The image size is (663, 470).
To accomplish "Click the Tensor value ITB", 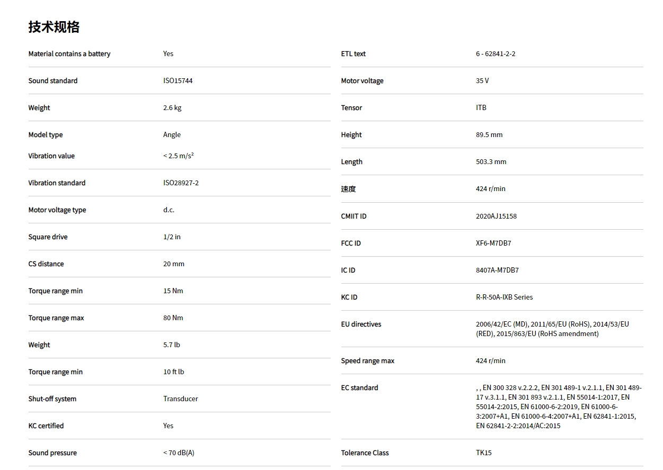I will pos(481,108).
